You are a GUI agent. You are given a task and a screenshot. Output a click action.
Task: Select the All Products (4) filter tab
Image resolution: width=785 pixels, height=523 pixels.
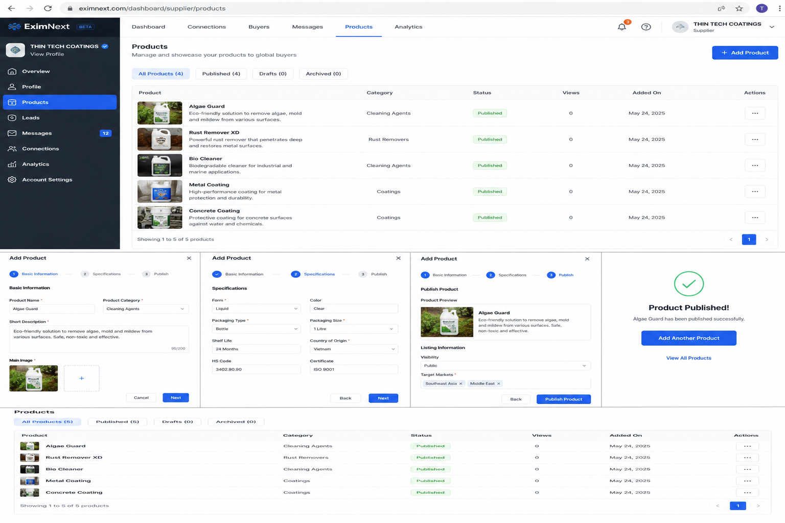click(161, 74)
